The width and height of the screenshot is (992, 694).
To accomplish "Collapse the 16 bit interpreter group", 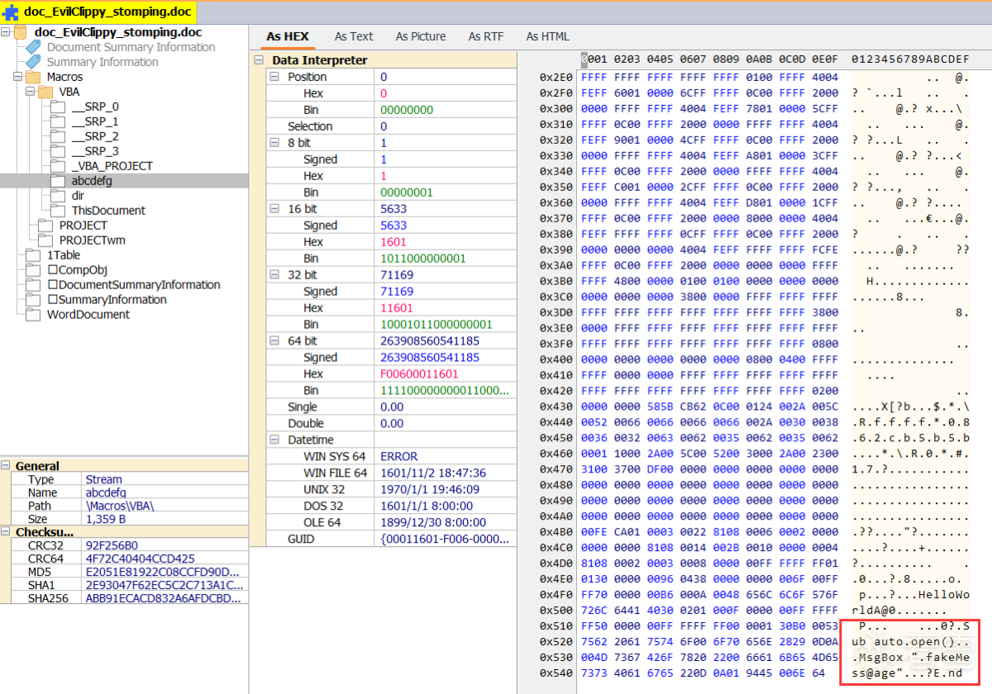I will (x=274, y=209).
